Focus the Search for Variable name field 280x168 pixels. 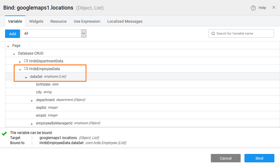click(x=244, y=34)
